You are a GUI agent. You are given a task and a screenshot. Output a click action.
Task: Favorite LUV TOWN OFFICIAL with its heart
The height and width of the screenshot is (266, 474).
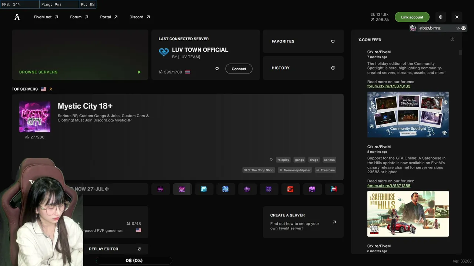pos(217,69)
